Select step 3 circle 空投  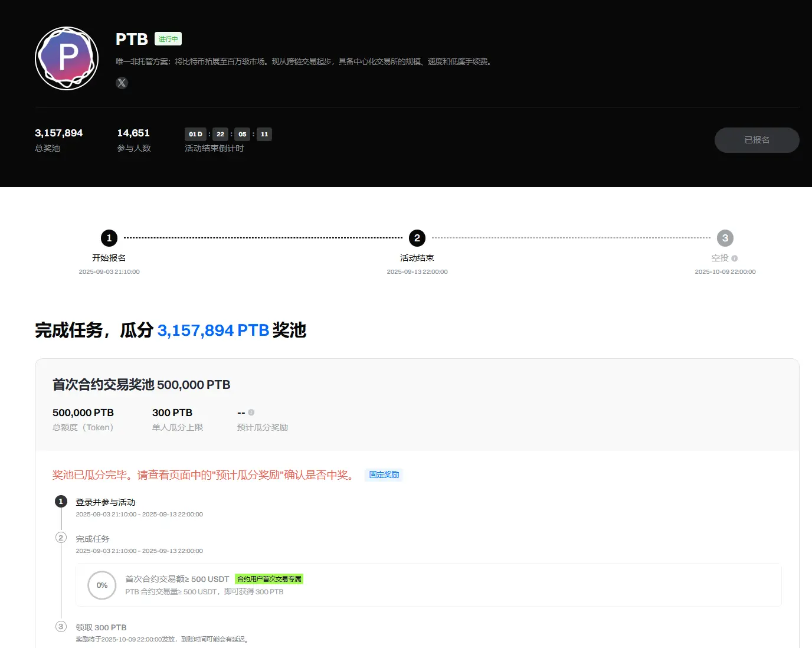pos(725,238)
